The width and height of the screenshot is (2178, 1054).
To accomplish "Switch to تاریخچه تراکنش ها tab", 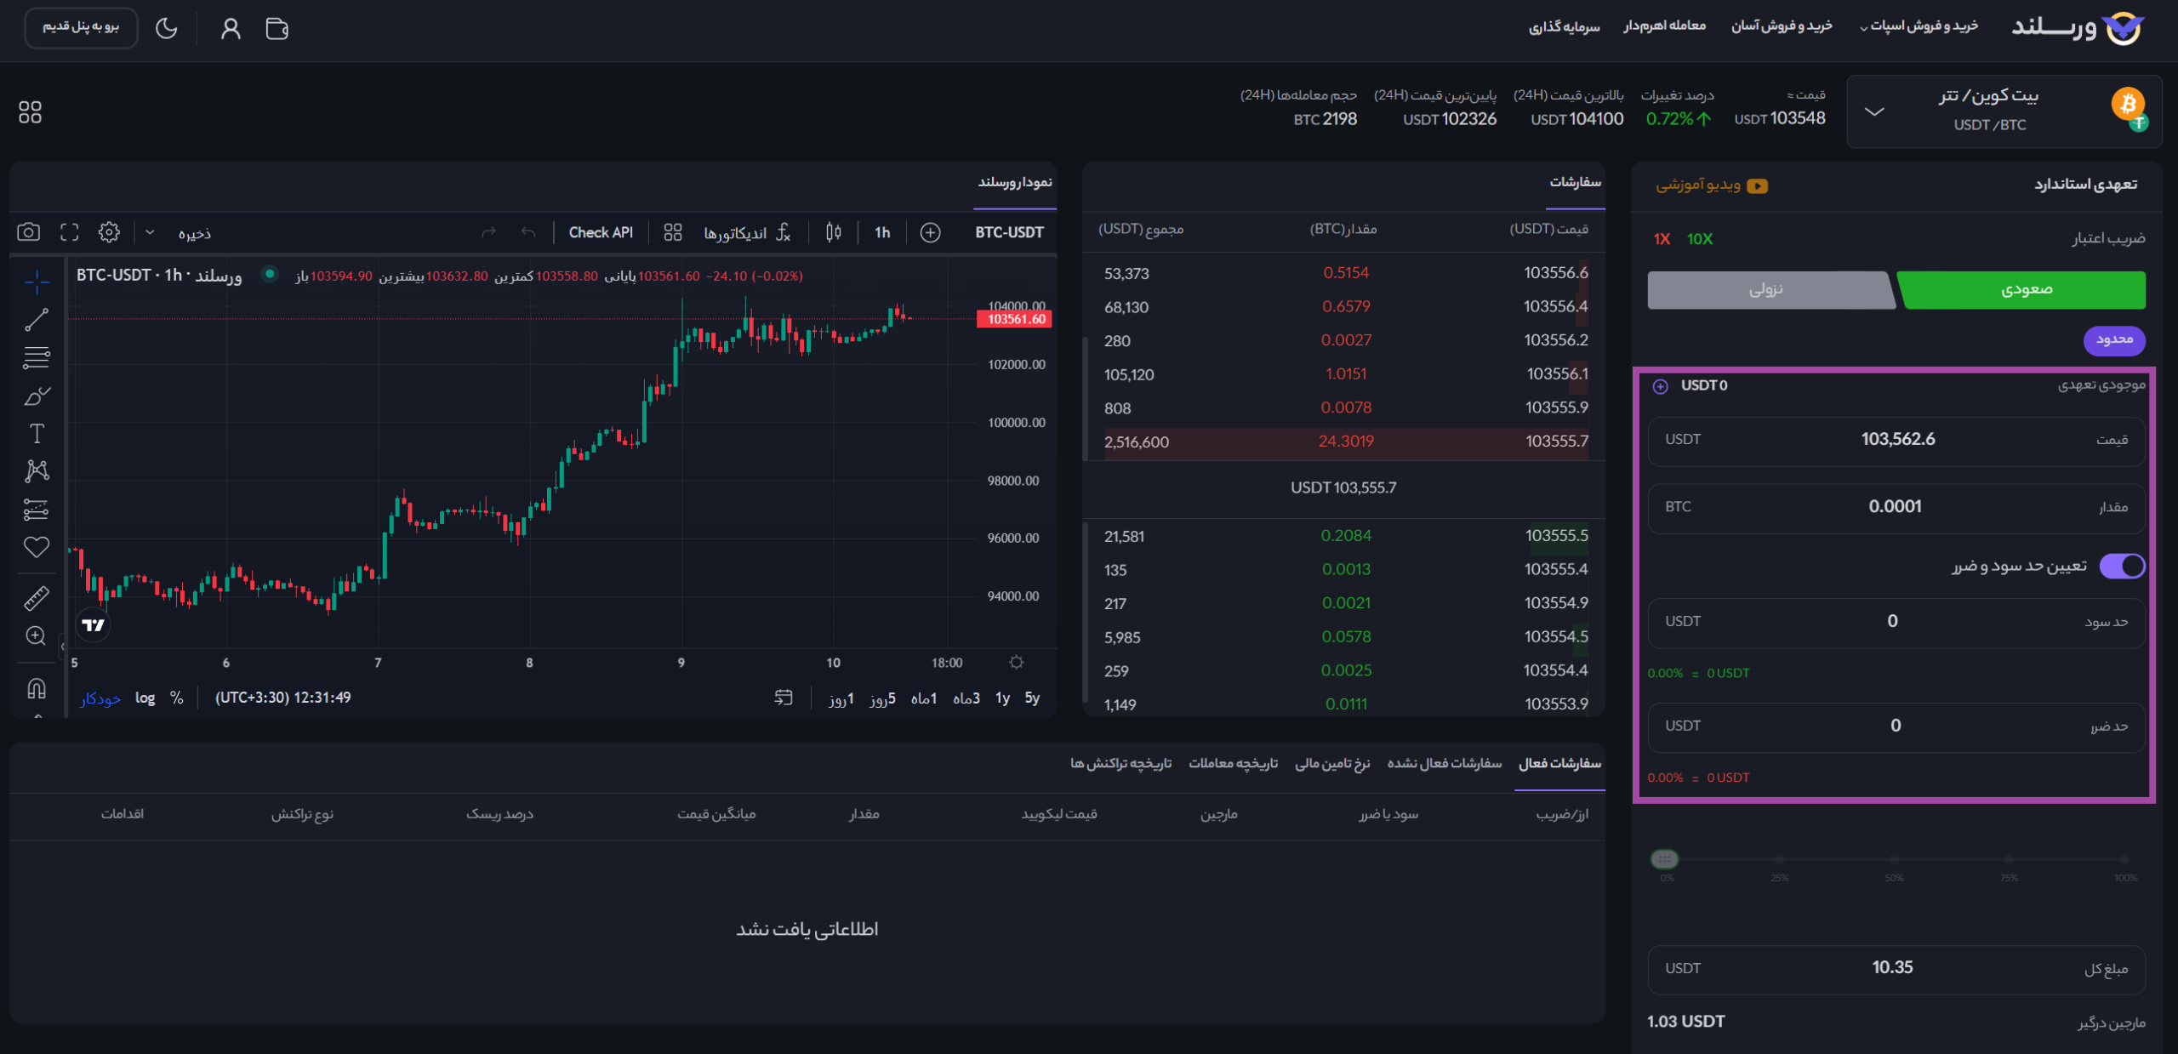I will pos(1120,763).
